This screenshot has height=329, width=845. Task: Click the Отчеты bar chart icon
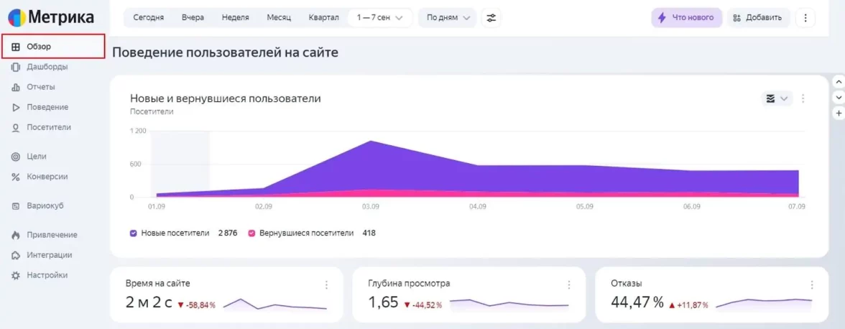(x=16, y=87)
